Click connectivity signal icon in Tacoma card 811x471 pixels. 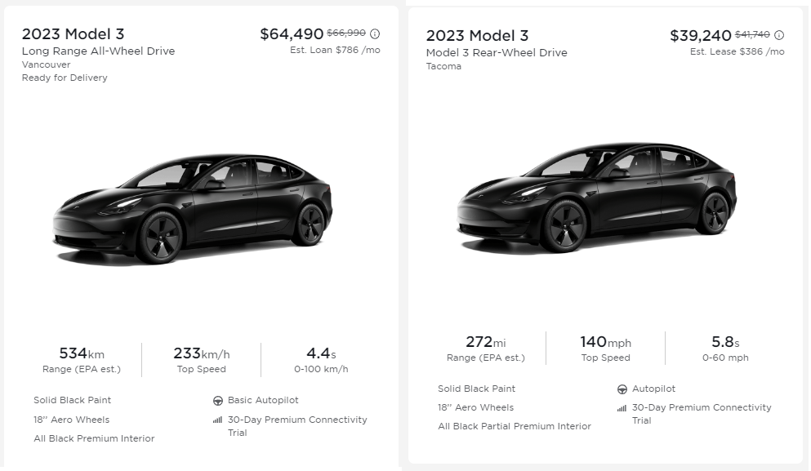pos(622,408)
